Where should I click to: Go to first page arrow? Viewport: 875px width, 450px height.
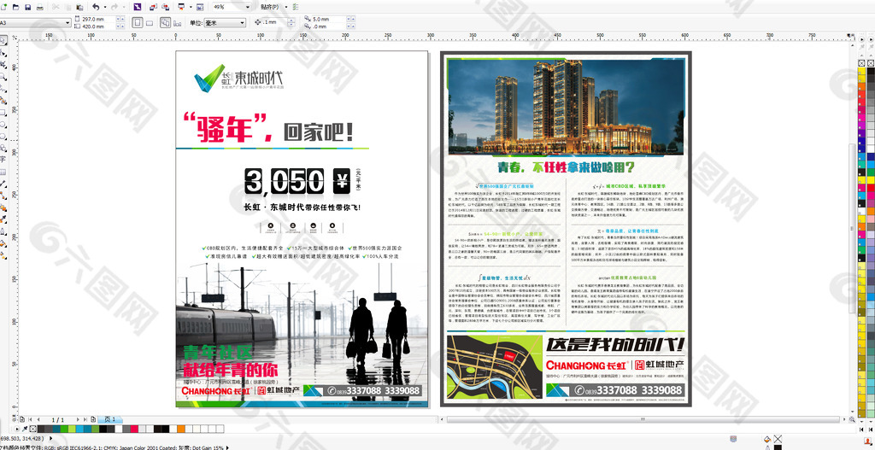coord(30,419)
